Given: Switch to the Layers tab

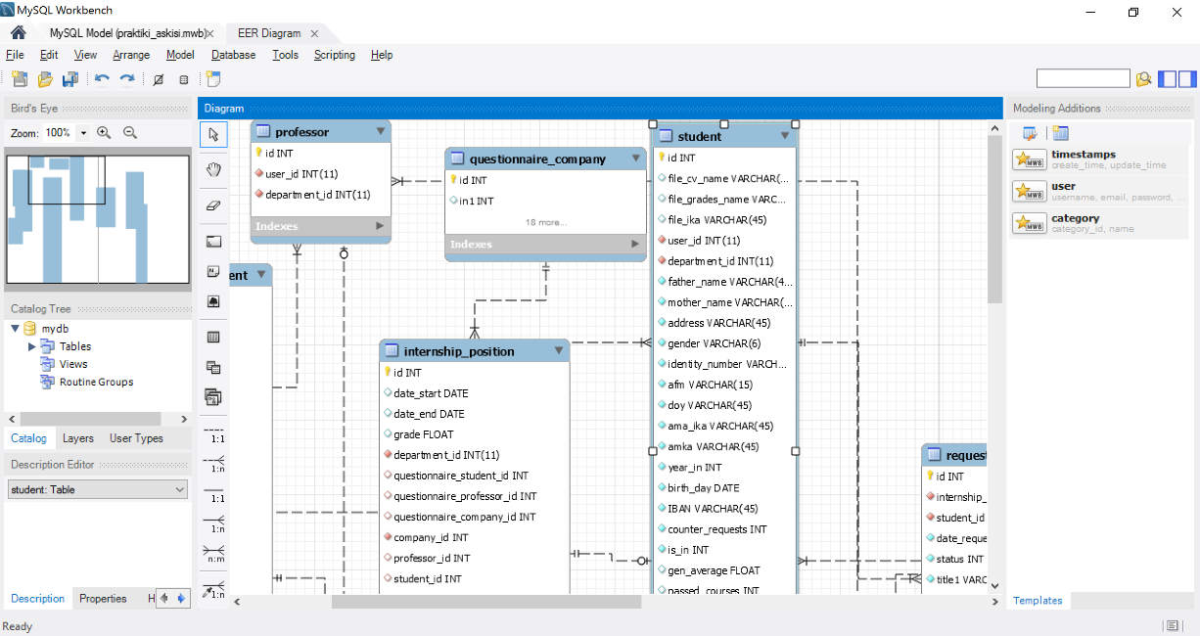Looking at the screenshot, I should point(78,438).
